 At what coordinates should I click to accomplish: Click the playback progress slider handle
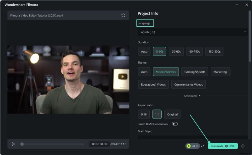coord(22,144)
